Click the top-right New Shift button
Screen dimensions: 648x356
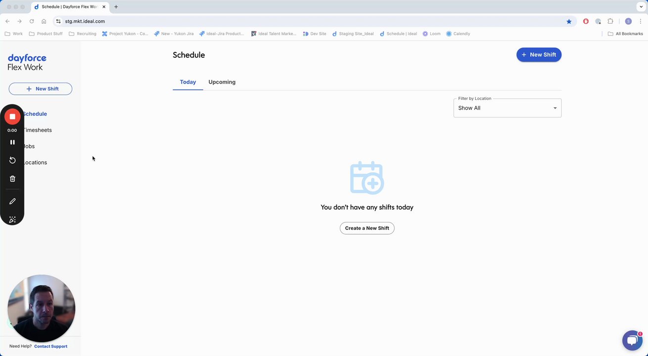click(539, 55)
